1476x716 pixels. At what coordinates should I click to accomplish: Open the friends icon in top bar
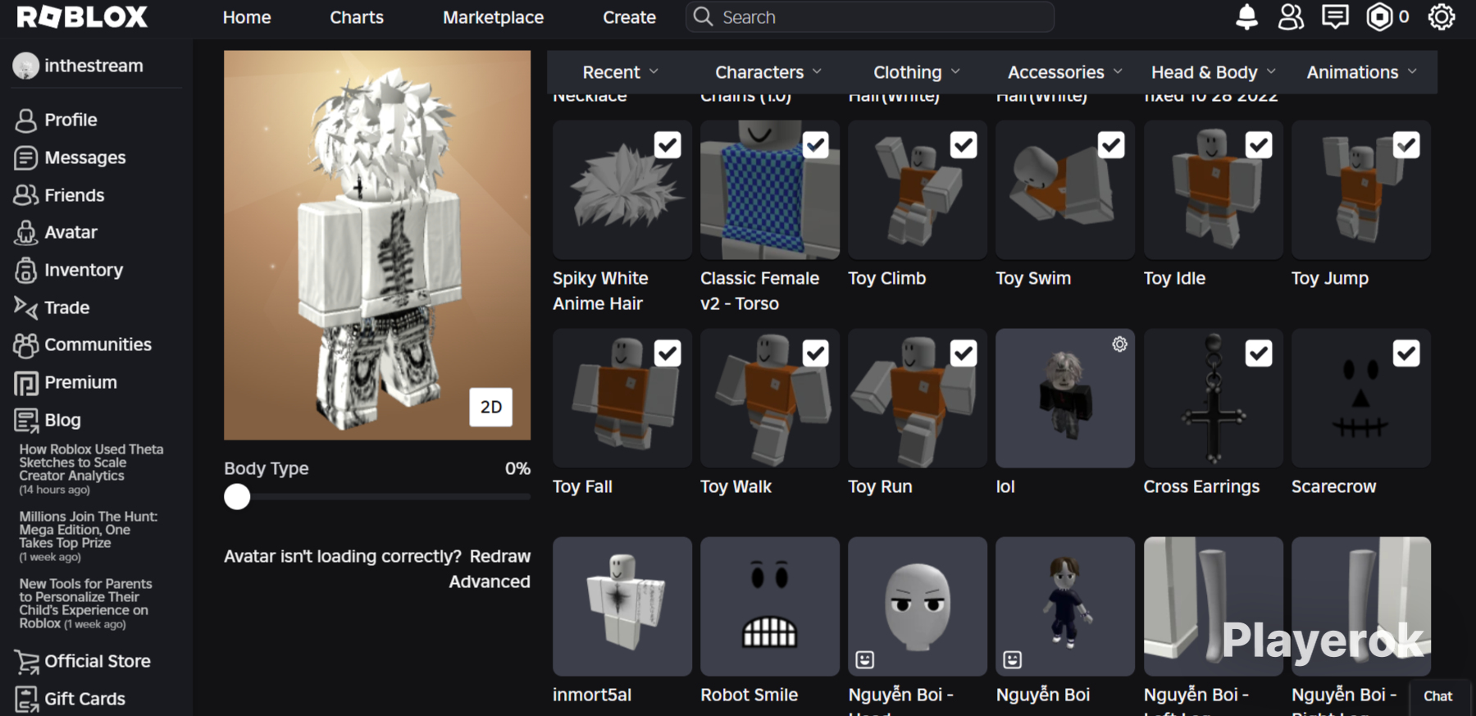pyautogui.click(x=1291, y=17)
